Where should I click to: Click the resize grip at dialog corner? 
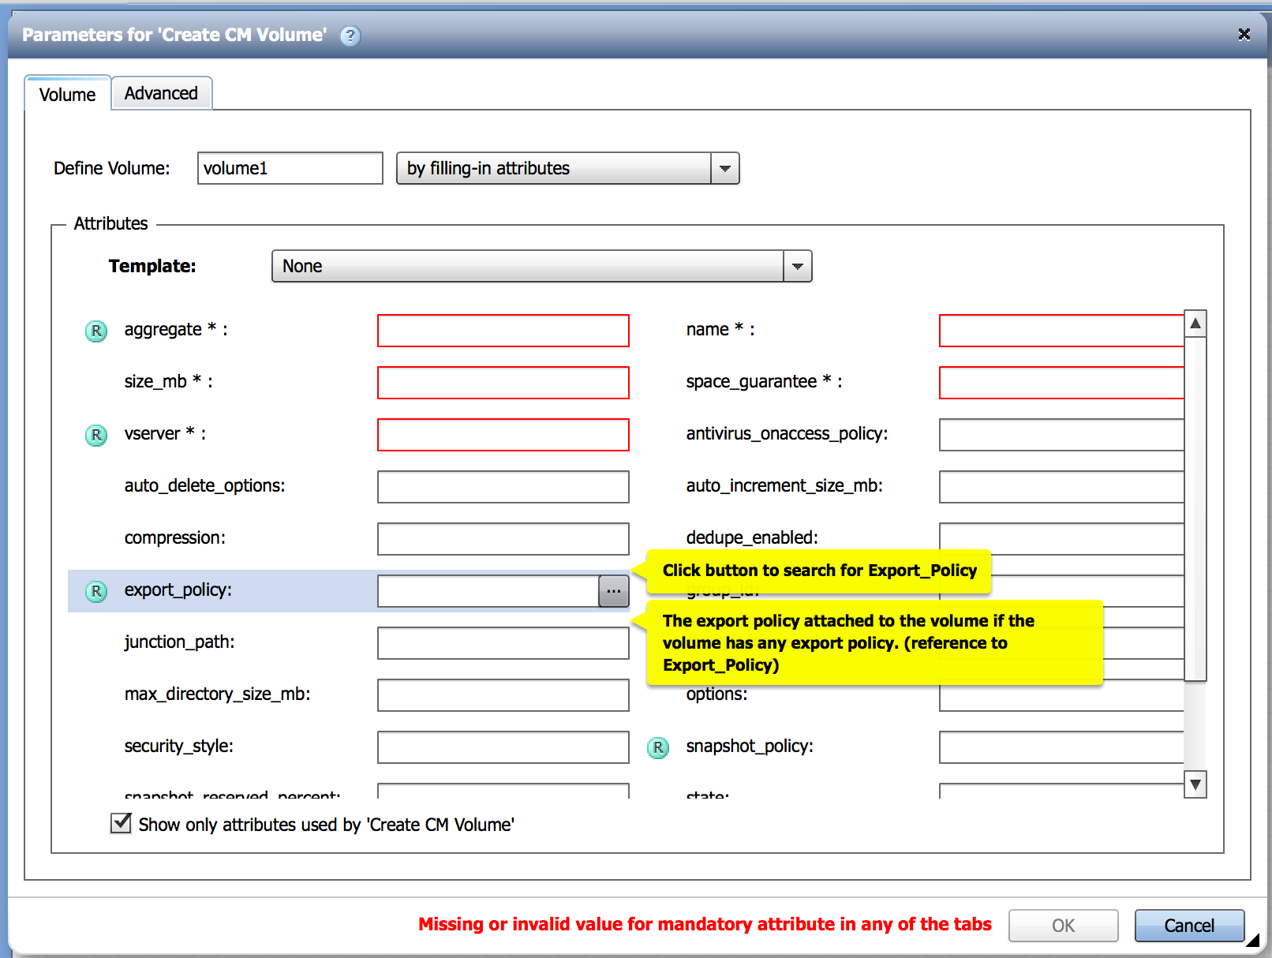pyautogui.click(x=1252, y=940)
